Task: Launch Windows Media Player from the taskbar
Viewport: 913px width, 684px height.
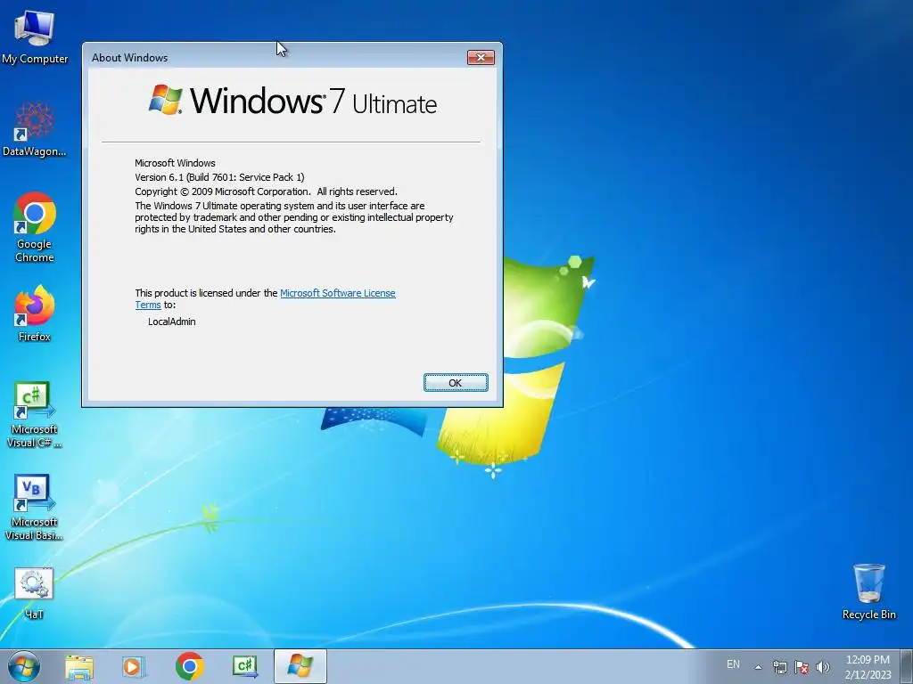Action: (134, 666)
